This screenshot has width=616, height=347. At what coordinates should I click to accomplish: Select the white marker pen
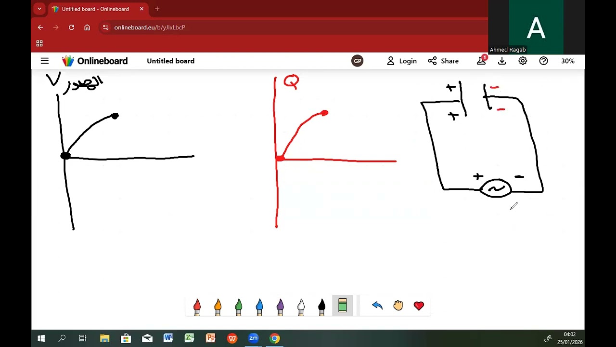click(301, 307)
